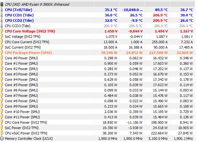Click the 18.905 W SoC Power average
This screenshot has height=142, width=197.
185,128
